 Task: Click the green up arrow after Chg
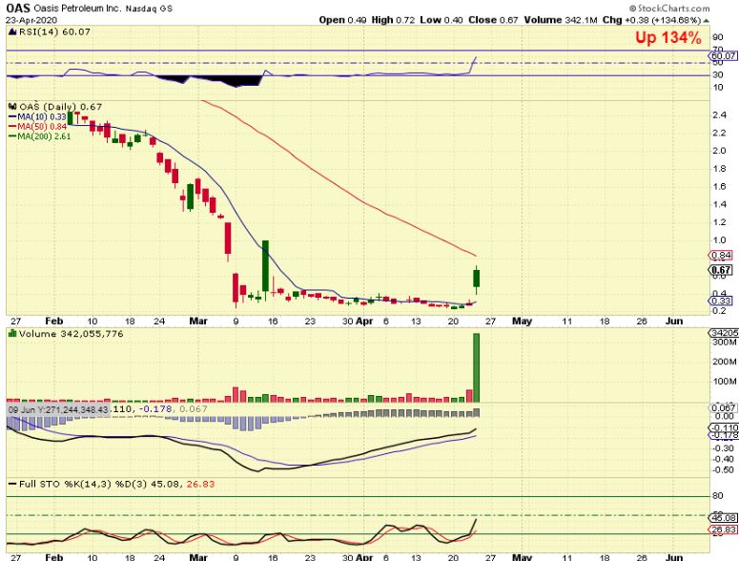tap(706, 20)
